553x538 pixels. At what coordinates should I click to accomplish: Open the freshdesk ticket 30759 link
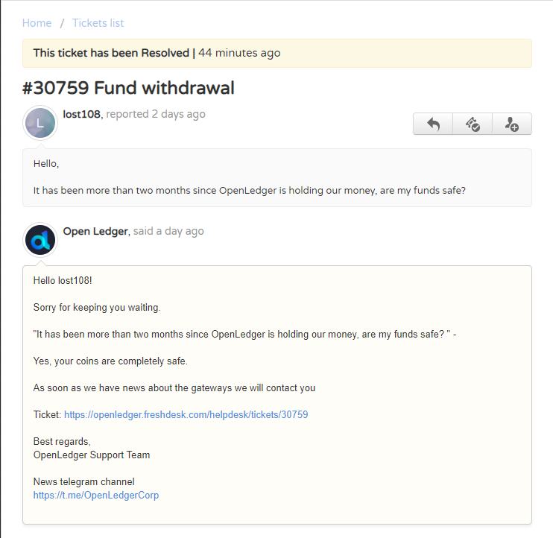(186, 414)
